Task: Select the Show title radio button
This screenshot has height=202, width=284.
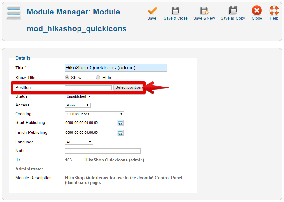Action: [x=67, y=78]
